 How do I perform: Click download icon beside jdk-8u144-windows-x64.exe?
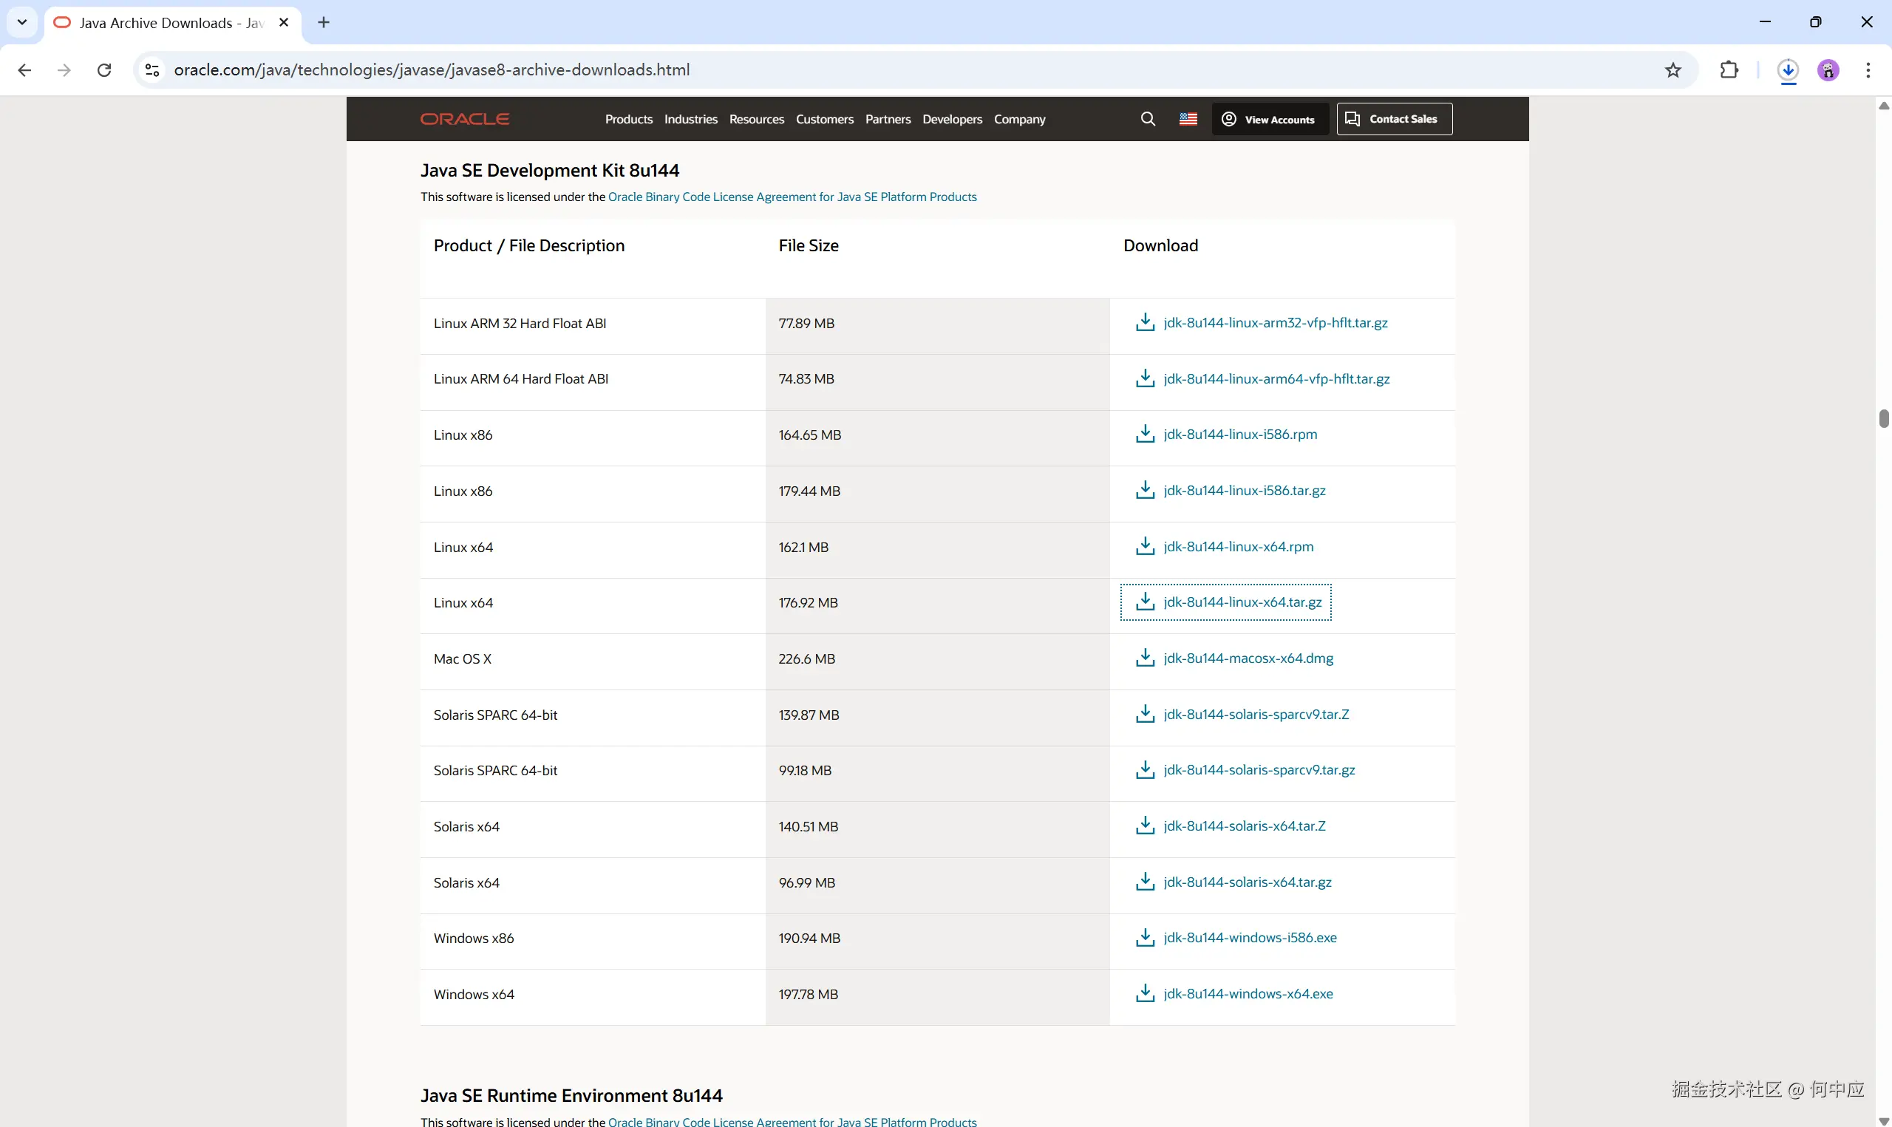1145,993
